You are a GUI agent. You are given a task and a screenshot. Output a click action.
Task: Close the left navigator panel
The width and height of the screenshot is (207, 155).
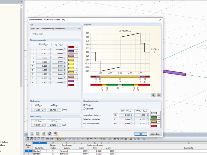pos(22,2)
